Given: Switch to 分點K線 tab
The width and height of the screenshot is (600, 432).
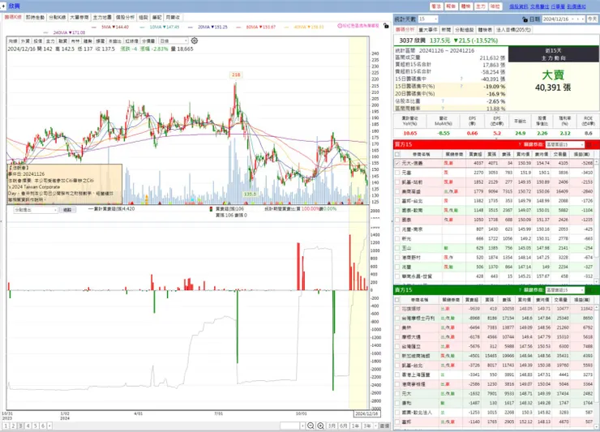Looking at the screenshot, I should (58, 17).
